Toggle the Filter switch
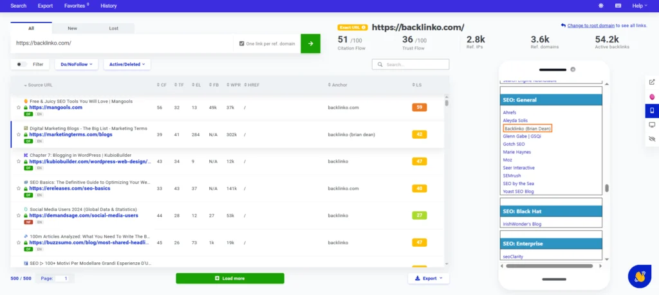 pos(23,64)
